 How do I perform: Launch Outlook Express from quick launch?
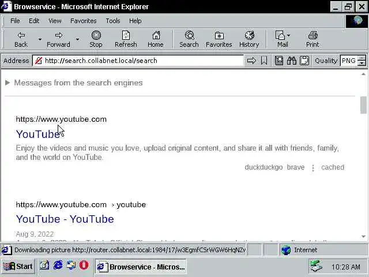tap(71, 265)
